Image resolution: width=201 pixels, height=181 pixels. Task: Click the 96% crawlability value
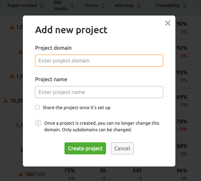point(182,171)
